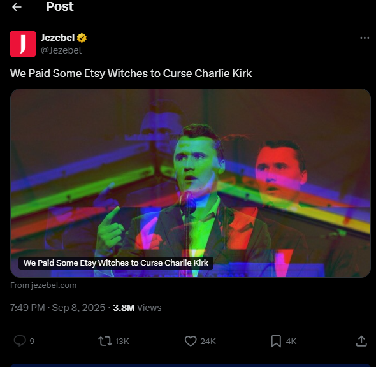Open the Charlie Kirk article preview image
376x367 pixels.
[x=191, y=183]
